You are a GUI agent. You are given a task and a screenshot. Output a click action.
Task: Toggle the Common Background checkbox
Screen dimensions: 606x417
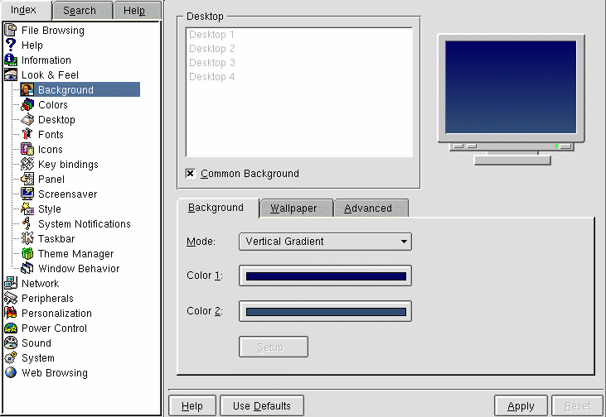tap(191, 174)
